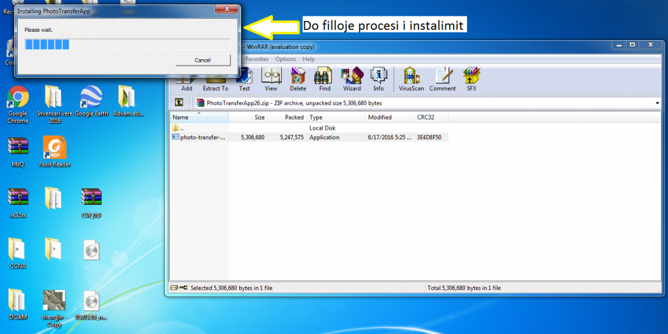The image size is (668, 334).
Task: Sort files by Name column
Action: [199, 117]
